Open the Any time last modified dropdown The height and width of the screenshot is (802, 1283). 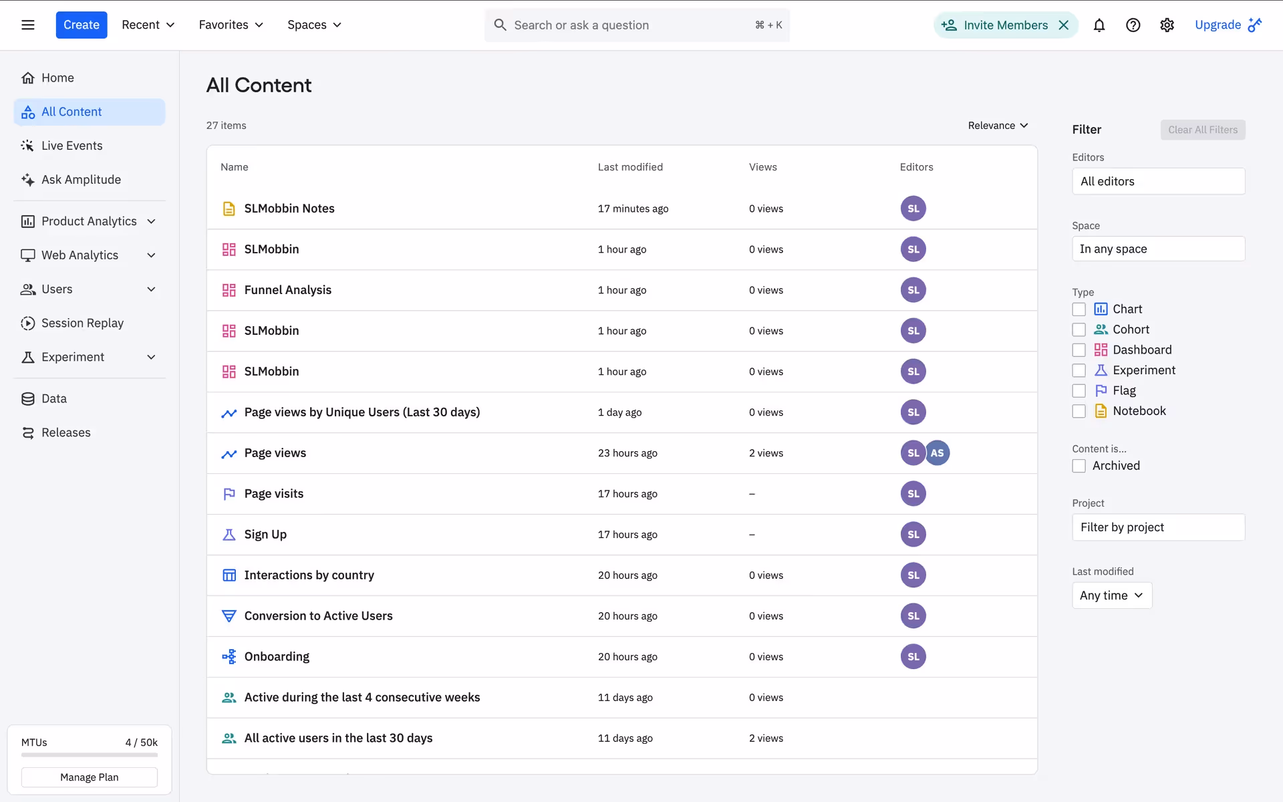tap(1111, 595)
